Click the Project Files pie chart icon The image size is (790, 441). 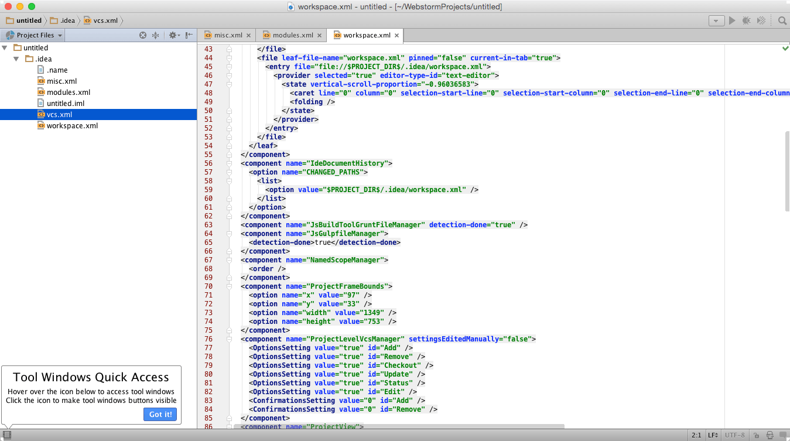pyautogui.click(x=10, y=35)
